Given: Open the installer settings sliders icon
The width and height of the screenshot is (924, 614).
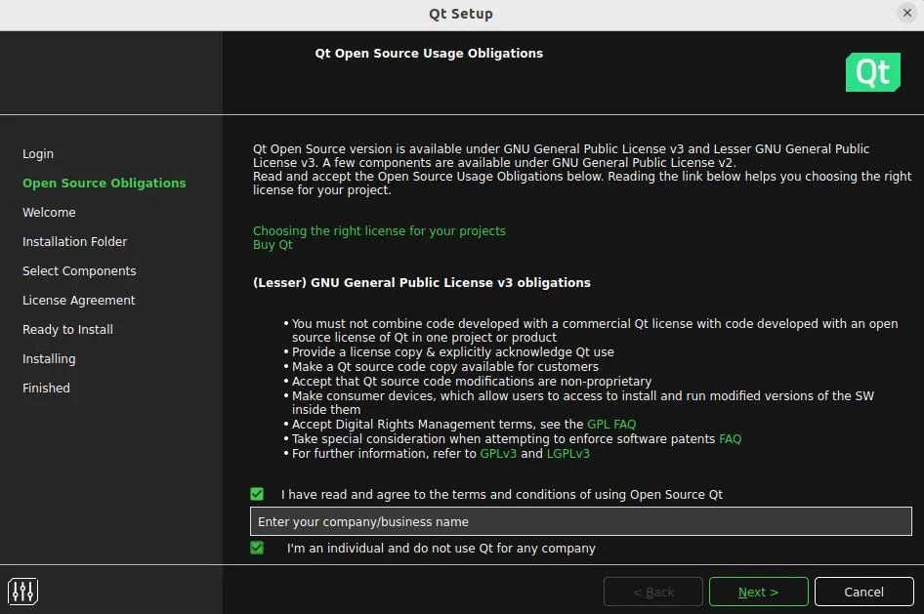Looking at the screenshot, I should click(x=22, y=591).
